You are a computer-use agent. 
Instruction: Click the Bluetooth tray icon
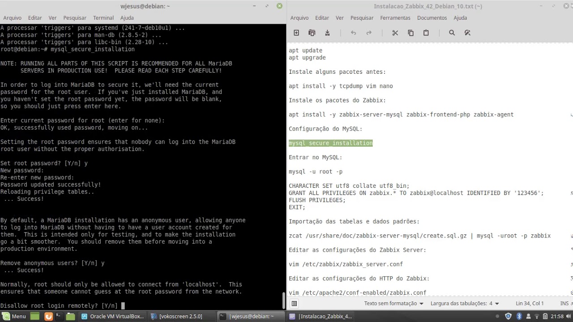519,316
